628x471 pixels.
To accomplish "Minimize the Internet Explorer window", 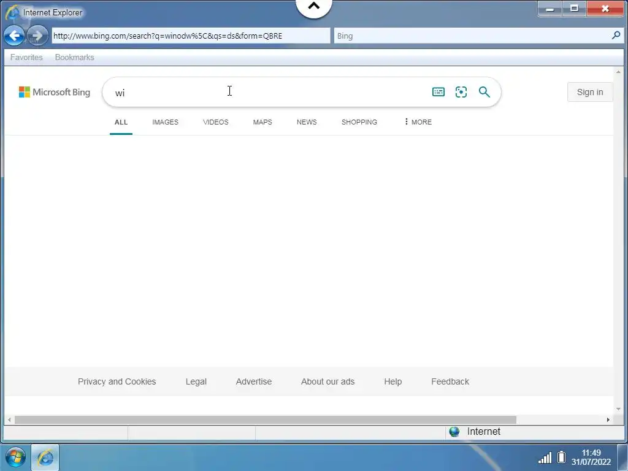I will click(550, 9).
